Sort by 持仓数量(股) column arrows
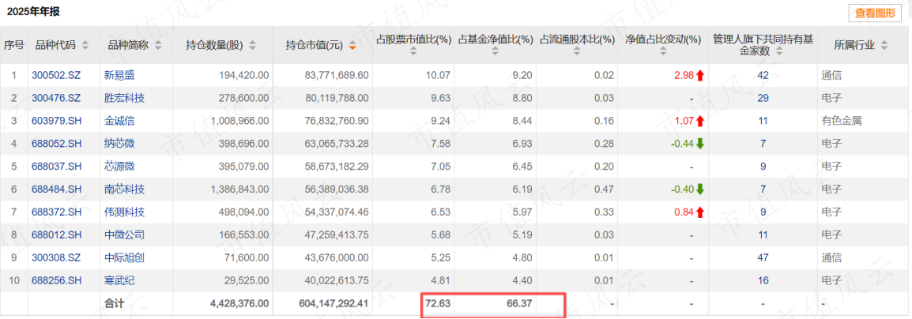 (253, 45)
